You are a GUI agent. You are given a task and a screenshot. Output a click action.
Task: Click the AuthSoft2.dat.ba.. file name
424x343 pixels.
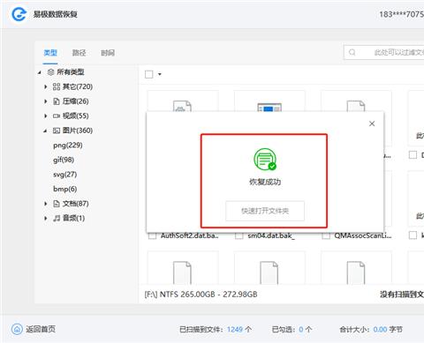(190, 235)
